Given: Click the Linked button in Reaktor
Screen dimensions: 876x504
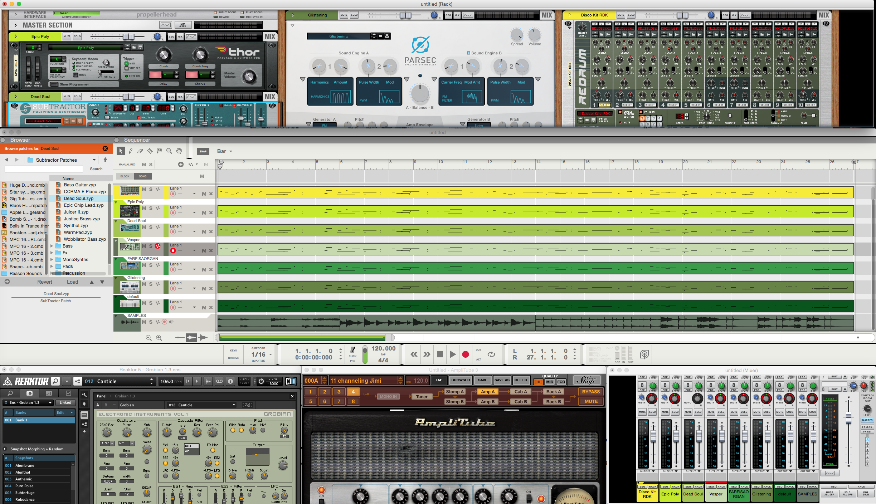Looking at the screenshot, I should (65, 403).
